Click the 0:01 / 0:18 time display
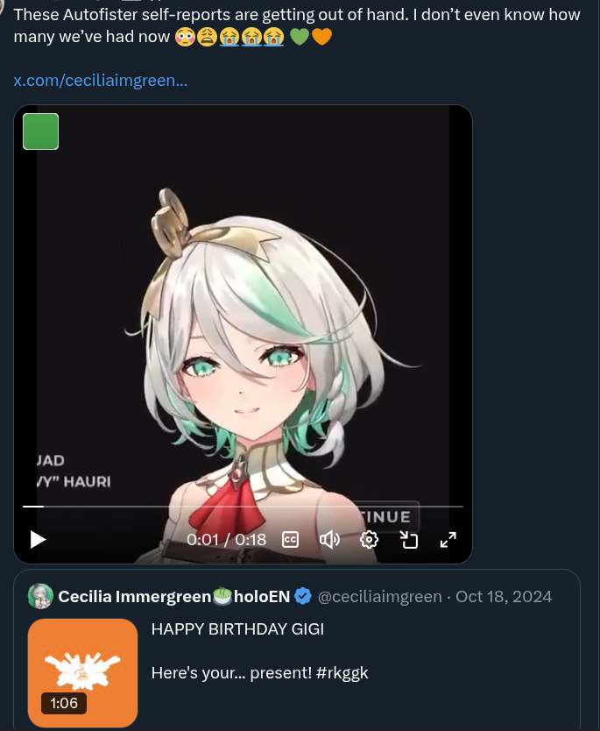The height and width of the screenshot is (731, 600). (226, 539)
